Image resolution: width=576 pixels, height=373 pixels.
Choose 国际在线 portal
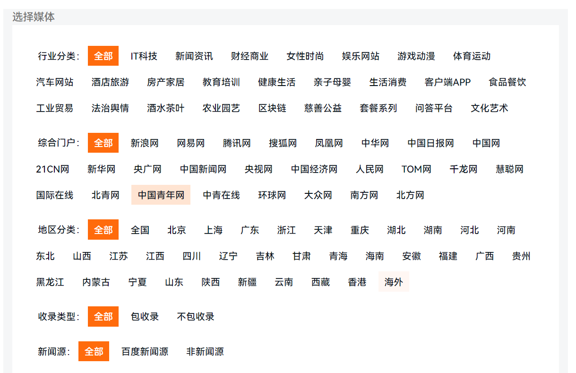(55, 195)
